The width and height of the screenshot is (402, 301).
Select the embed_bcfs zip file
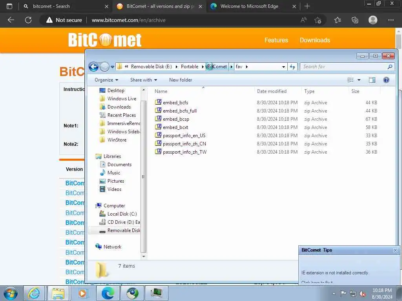pos(175,103)
